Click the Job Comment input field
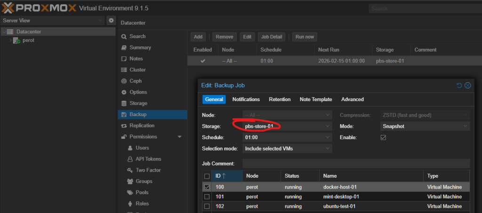This screenshot has width=482, height=213. pos(356,163)
